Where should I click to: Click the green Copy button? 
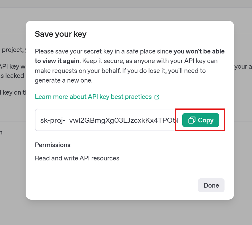point(200,120)
